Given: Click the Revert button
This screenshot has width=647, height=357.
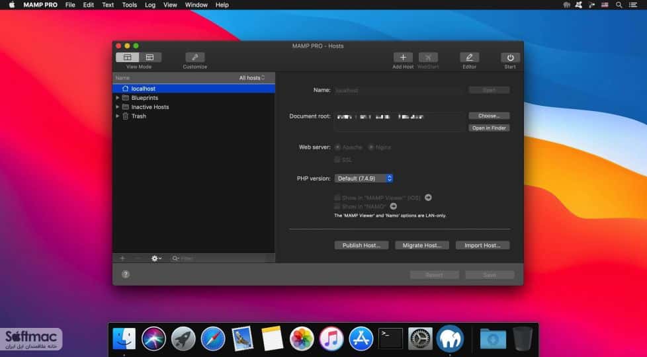Looking at the screenshot, I should pyautogui.click(x=434, y=274).
